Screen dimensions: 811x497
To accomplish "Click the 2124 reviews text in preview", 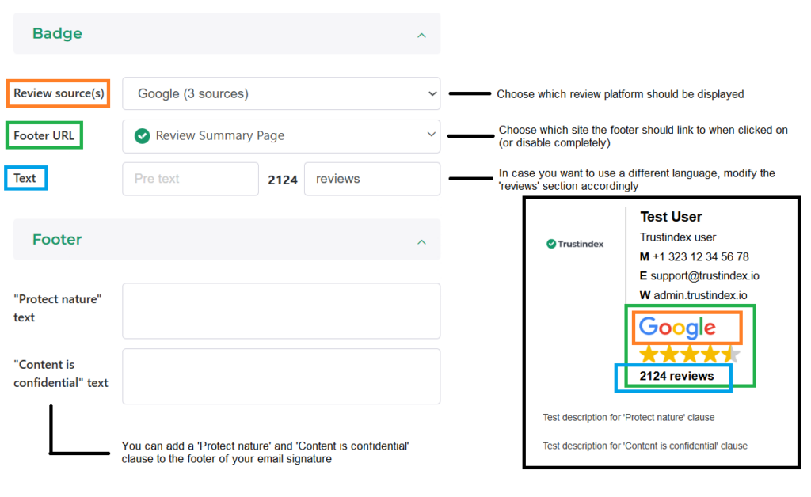I will point(676,376).
